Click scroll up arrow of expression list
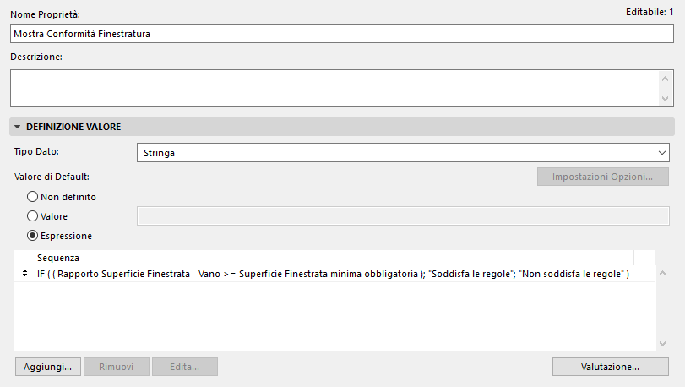 point(662,274)
